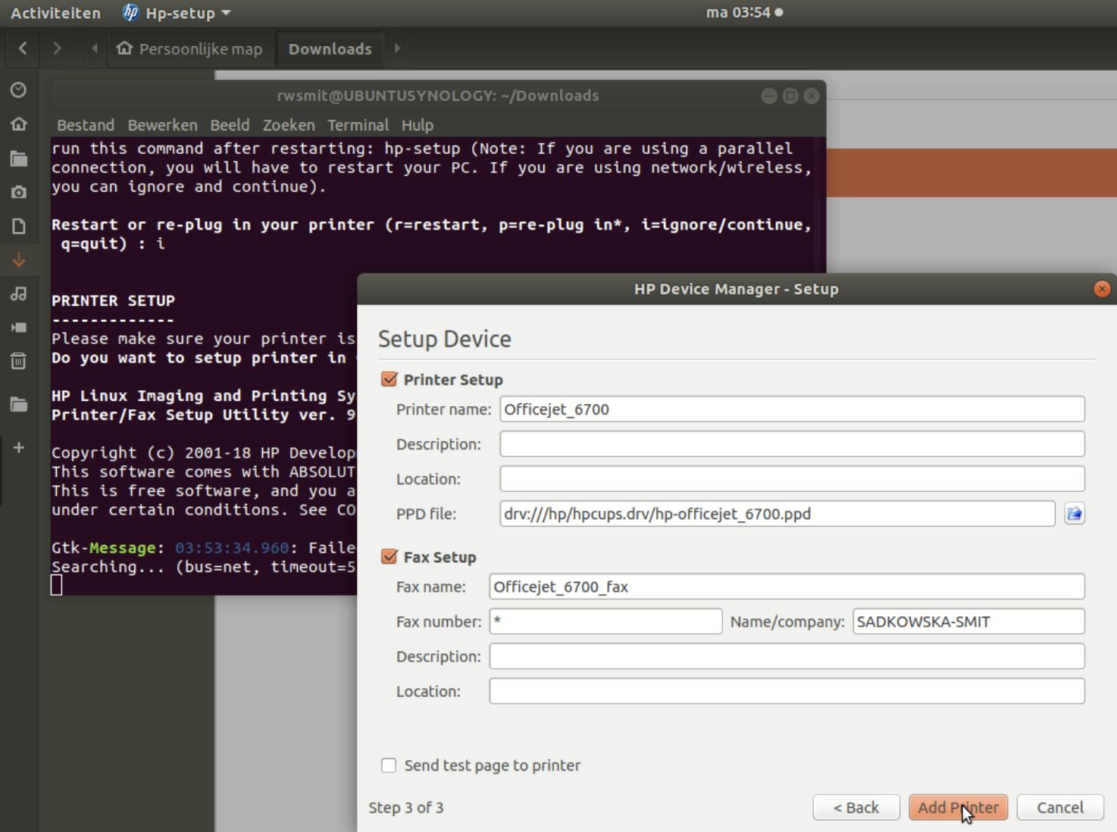
Task: Click the PPD file browse icon
Action: pos(1074,514)
